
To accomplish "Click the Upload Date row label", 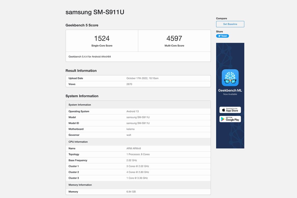I will 76,78.
